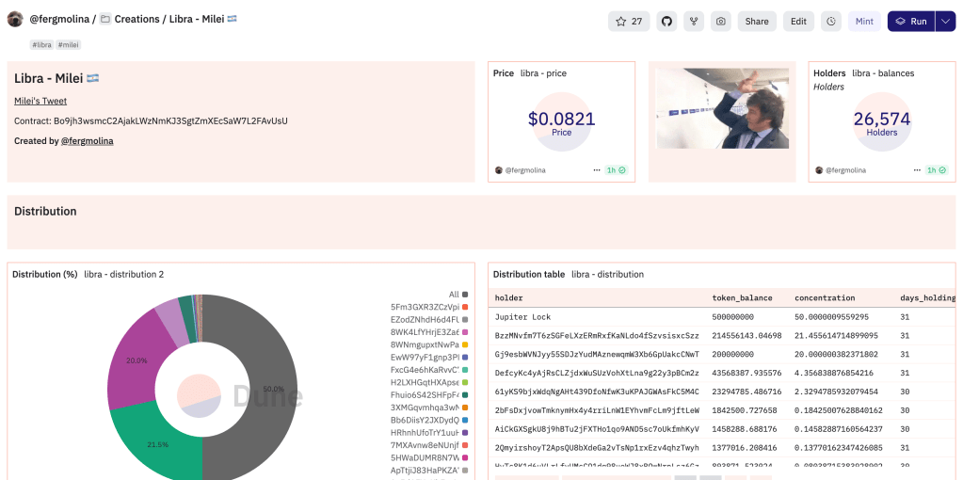Click the three-dot menu on Holders widget
This screenshot has width=963, height=480.
pos(917,170)
